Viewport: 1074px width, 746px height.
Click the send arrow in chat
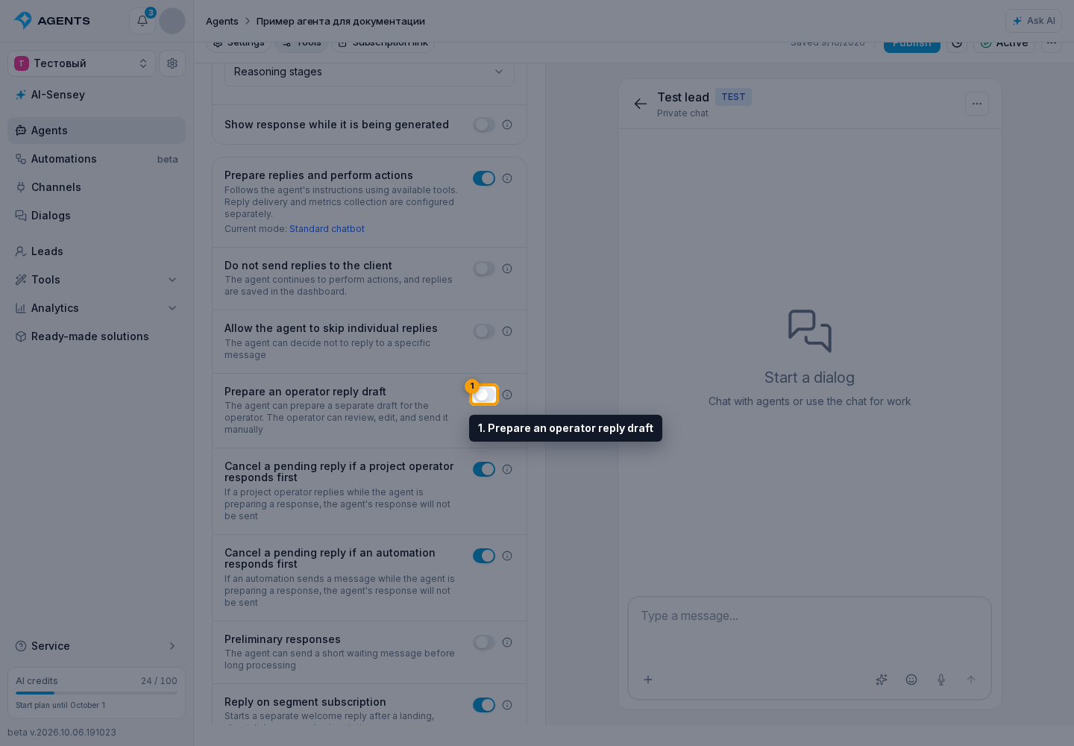pos(971,680)
